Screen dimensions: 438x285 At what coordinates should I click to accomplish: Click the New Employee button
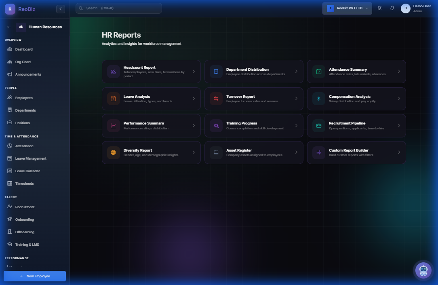[34, 276]
